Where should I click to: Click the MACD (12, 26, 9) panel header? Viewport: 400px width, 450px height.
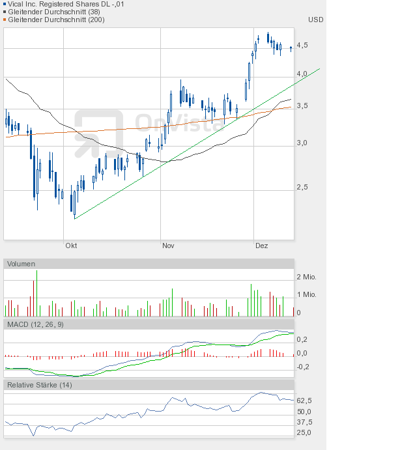tap(149, 324)
